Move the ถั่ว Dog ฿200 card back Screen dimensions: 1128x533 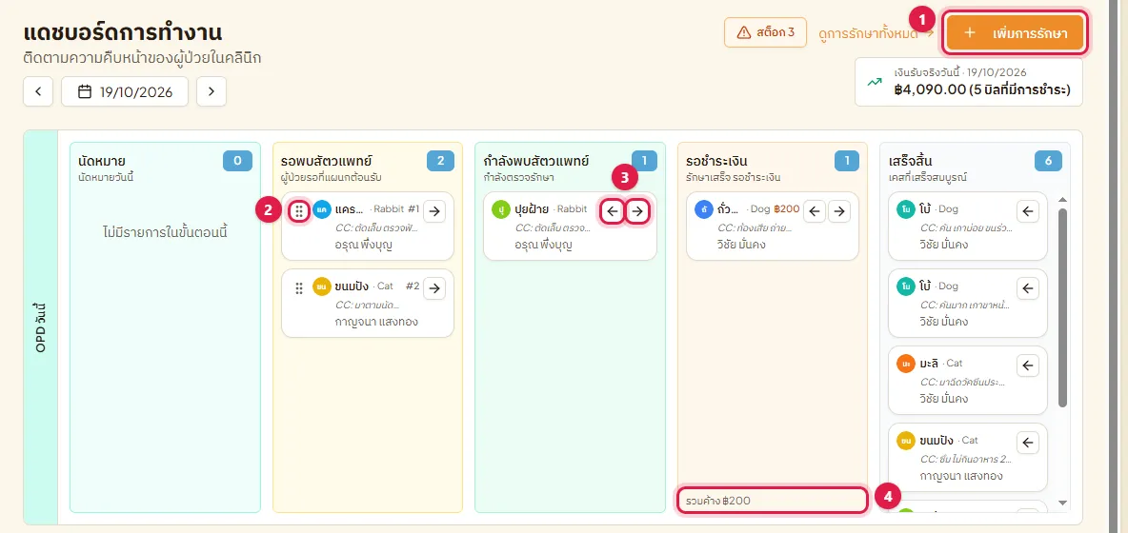coord(814,211)
